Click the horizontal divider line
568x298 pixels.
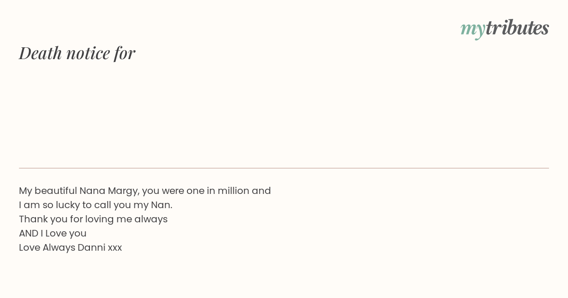284,168
